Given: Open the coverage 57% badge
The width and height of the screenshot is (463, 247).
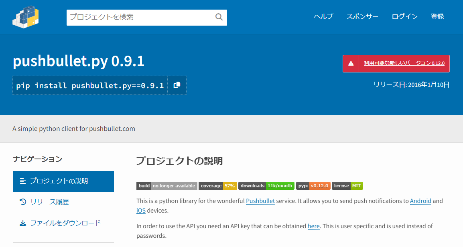Looking at the screenshot, I should pyautogui.click(x=217, y=186).
